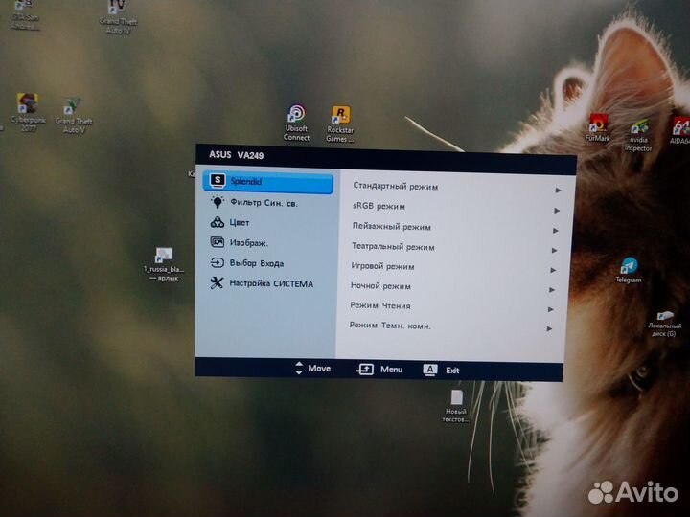Open Rockstar Games launcher shortcut

click(x=340, y=124)
